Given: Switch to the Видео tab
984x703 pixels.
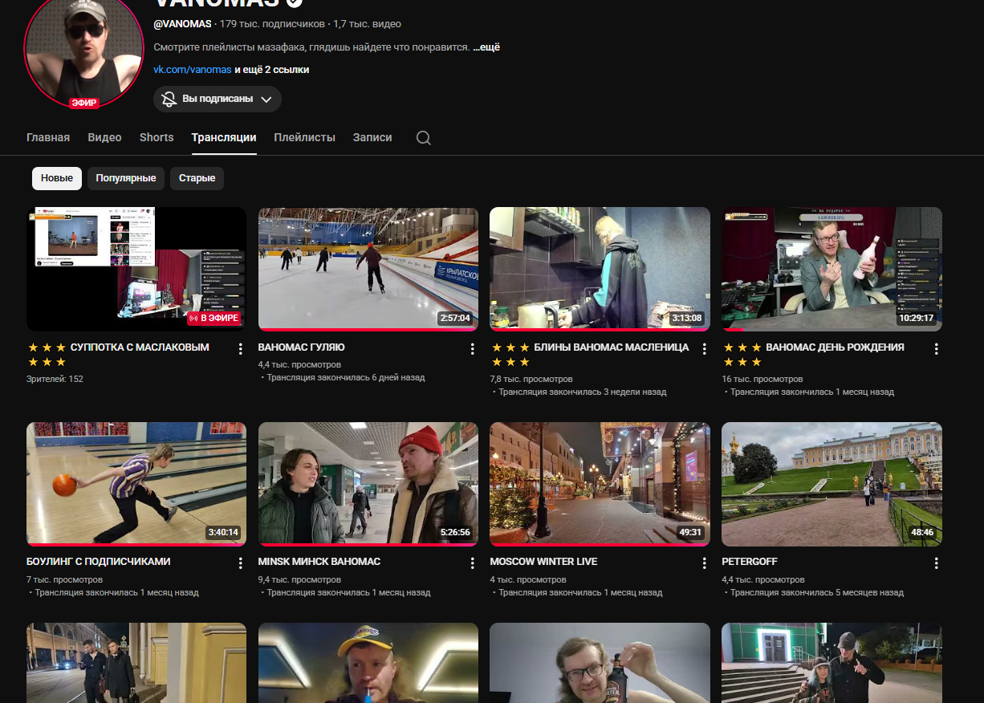Looking at the screenshot, I should pyautogui.click(x=104, y=137).
